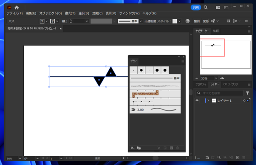
Task: Open the artboard number dropdown in the status bar
Action: click(61, 158)
